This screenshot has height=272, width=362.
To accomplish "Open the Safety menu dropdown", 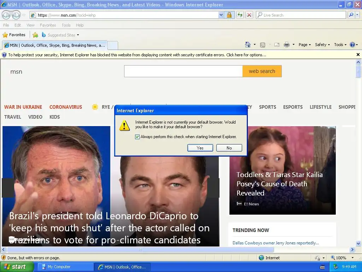I will (x=322, y=45).
